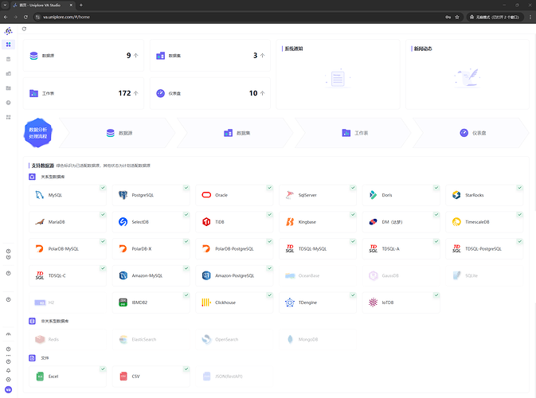Image resolution: width=536 pixels, height=398 pixels.
Task: Go back with browser back arrow
Action: [6, 17]
